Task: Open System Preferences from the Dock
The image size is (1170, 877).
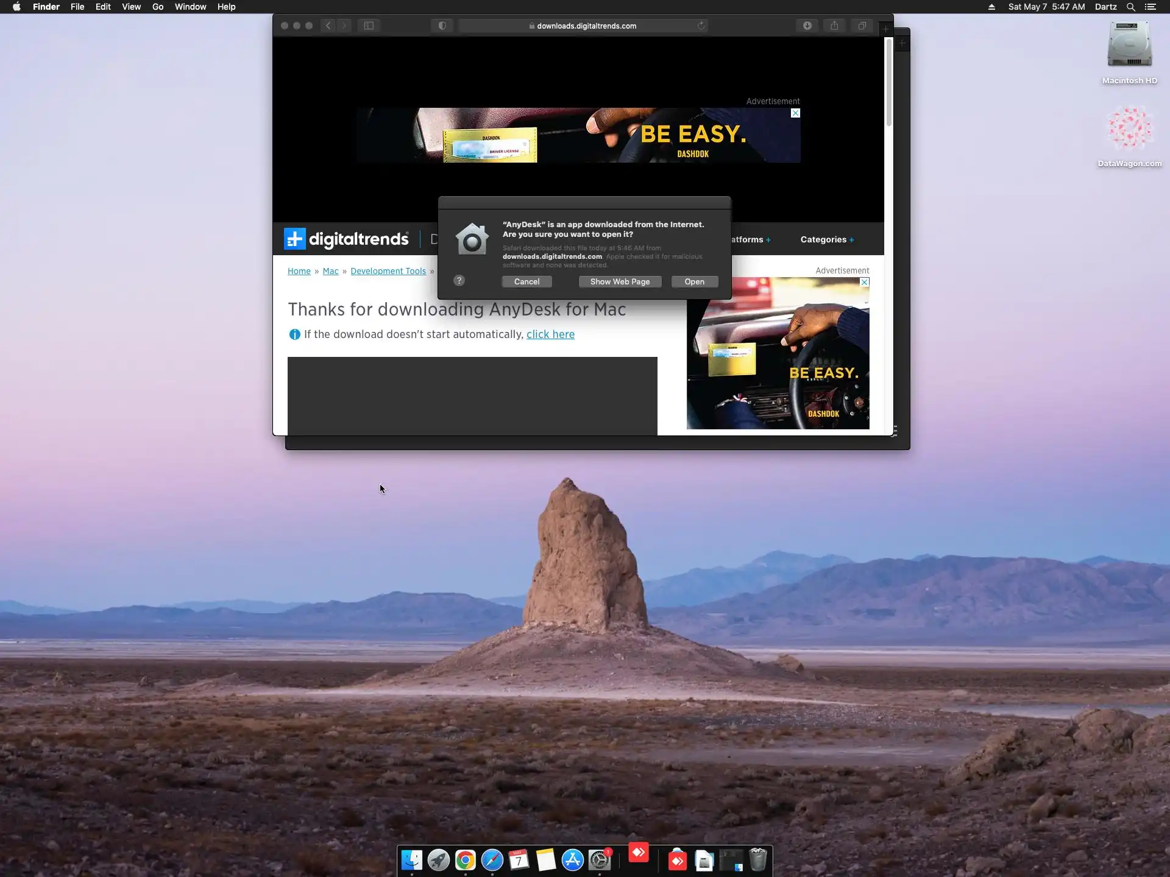Action: point(600,860)
